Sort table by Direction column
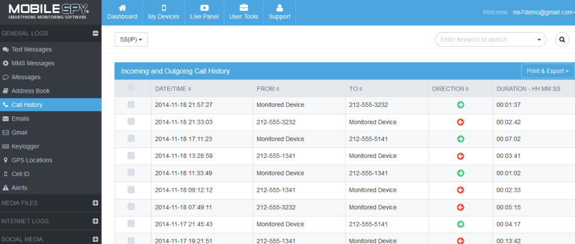This screenshot has height=244, width=575. [x=450, y=89]
